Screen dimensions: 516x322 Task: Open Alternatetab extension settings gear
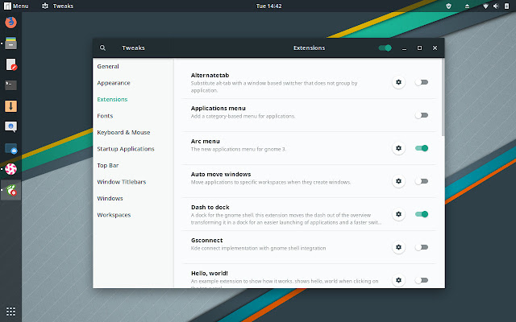click(x=398, y=82)
